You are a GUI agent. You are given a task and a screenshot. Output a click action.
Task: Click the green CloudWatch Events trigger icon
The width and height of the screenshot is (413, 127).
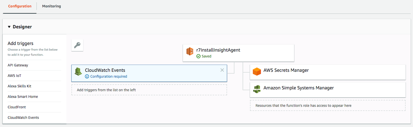pos(78,72)
